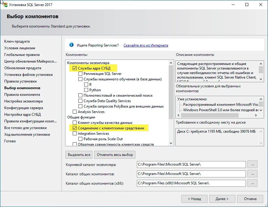268x207 pixels.
Task: Uncheck the Службы ядра СУБД checkbox
Action: click(74, 68)
